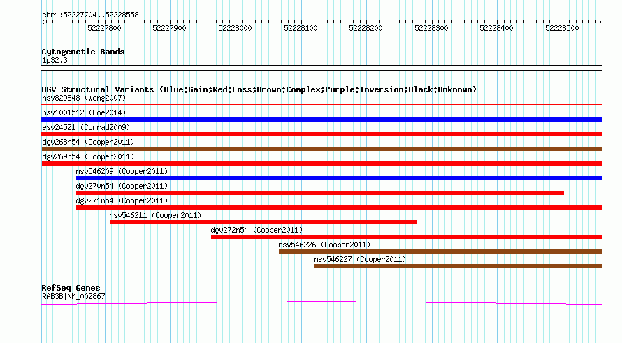Click ruler position 52228100

pos(301,28)
